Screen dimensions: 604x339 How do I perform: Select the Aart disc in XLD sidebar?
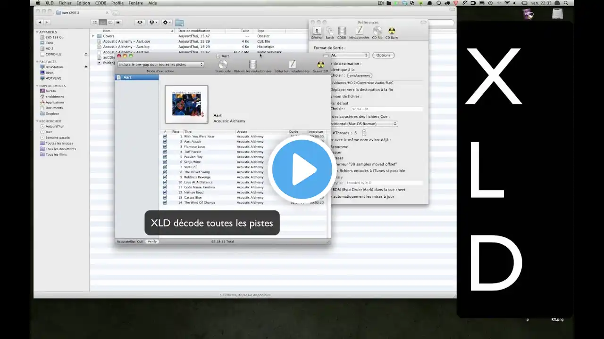point(137,77)
